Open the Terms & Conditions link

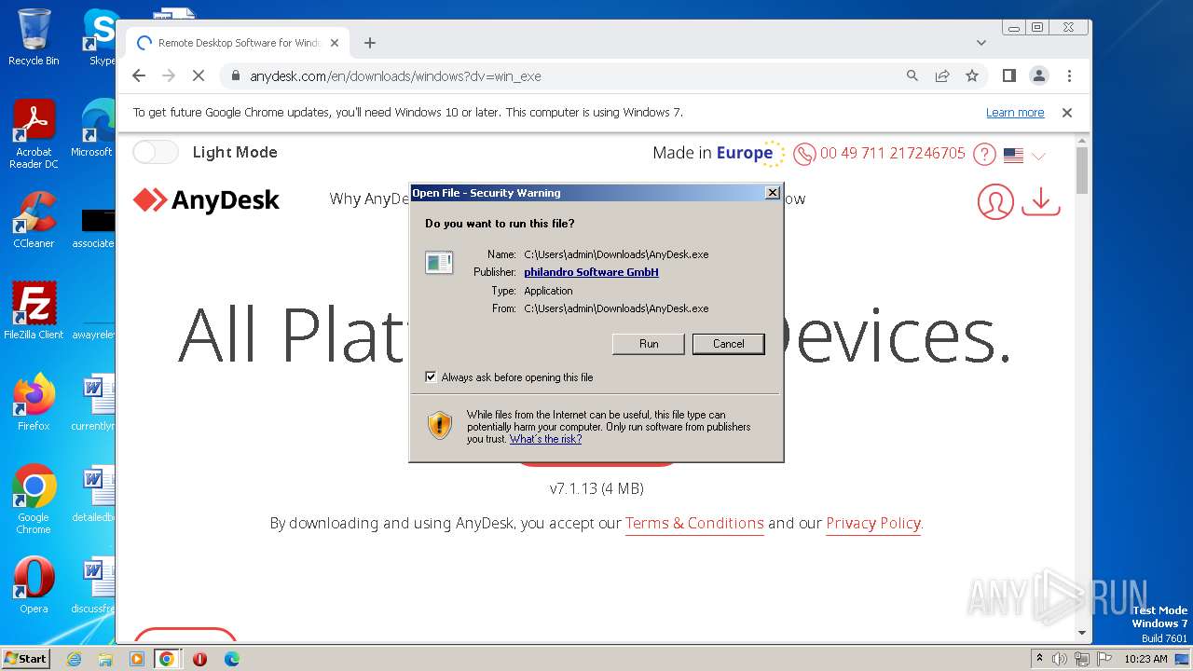(694, 523)
